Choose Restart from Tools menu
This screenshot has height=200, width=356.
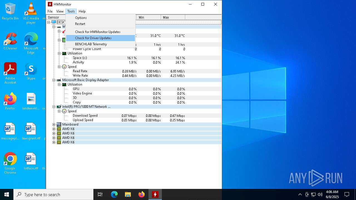(100, 24)
